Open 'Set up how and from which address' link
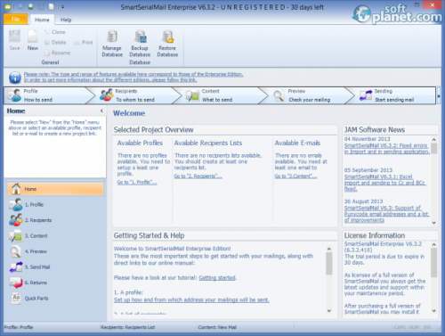The image size is (445, 336). click(191, 300)
